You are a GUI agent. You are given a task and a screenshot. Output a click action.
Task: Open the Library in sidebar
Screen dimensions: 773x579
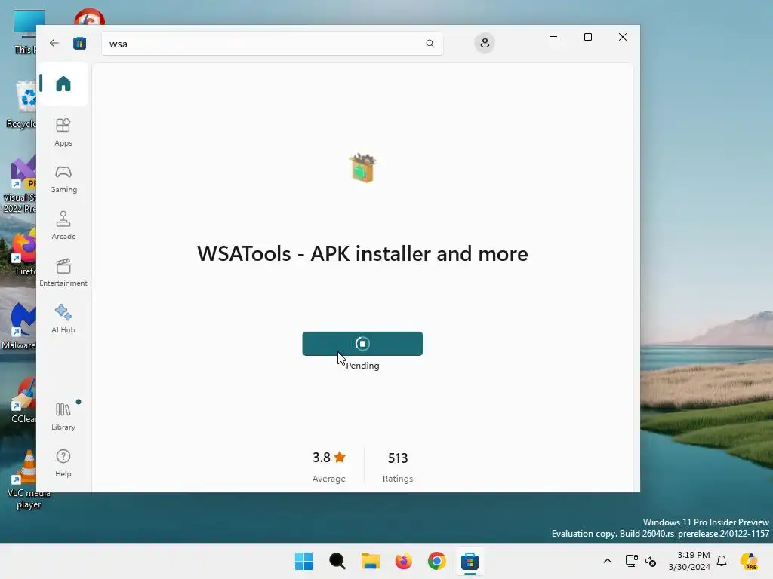tap(63, 416)
